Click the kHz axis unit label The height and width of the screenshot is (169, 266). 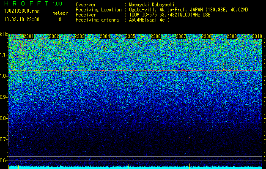[4, 34]
